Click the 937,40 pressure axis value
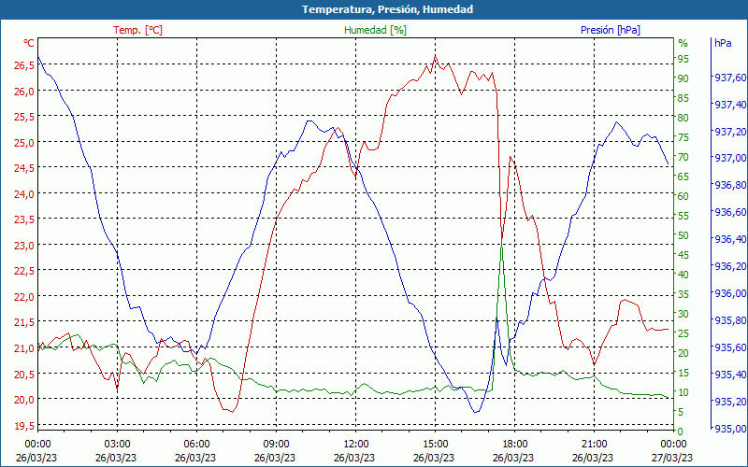The image size is (748, 467). (729, 104)
